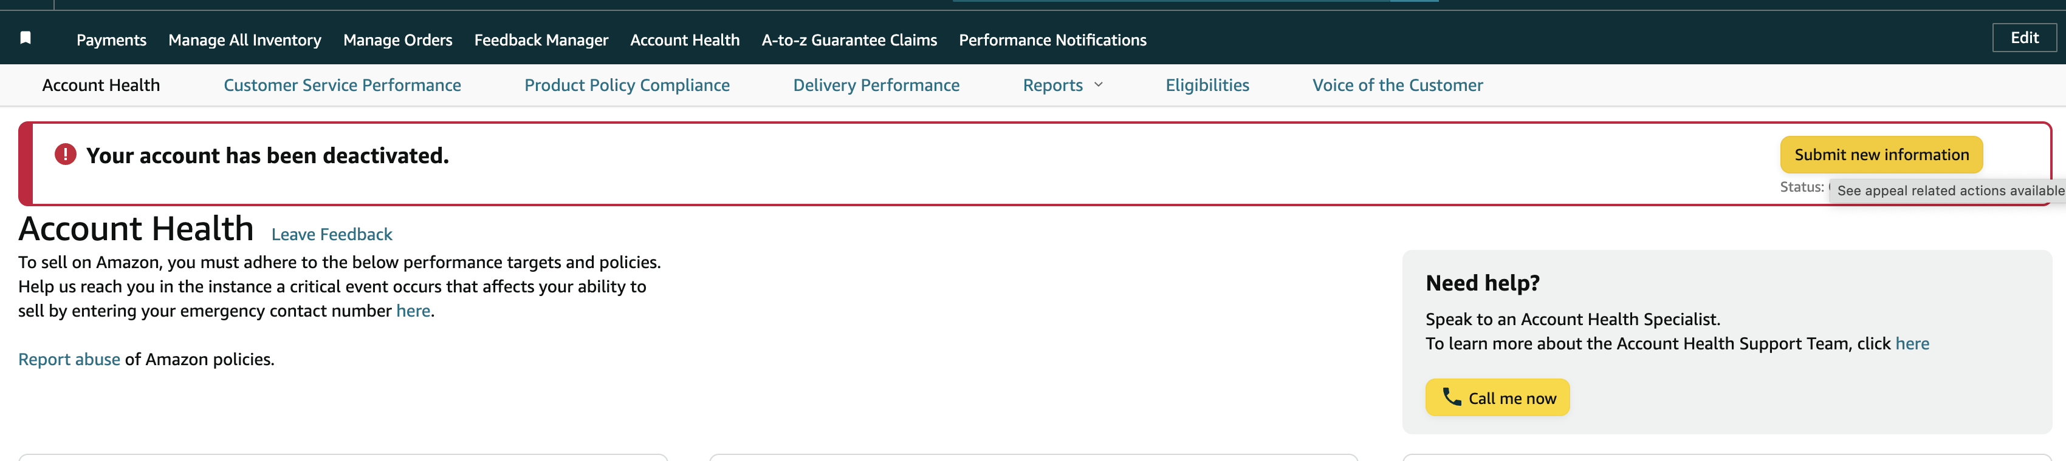Open the Delivery Performance tab

point(877,85)
